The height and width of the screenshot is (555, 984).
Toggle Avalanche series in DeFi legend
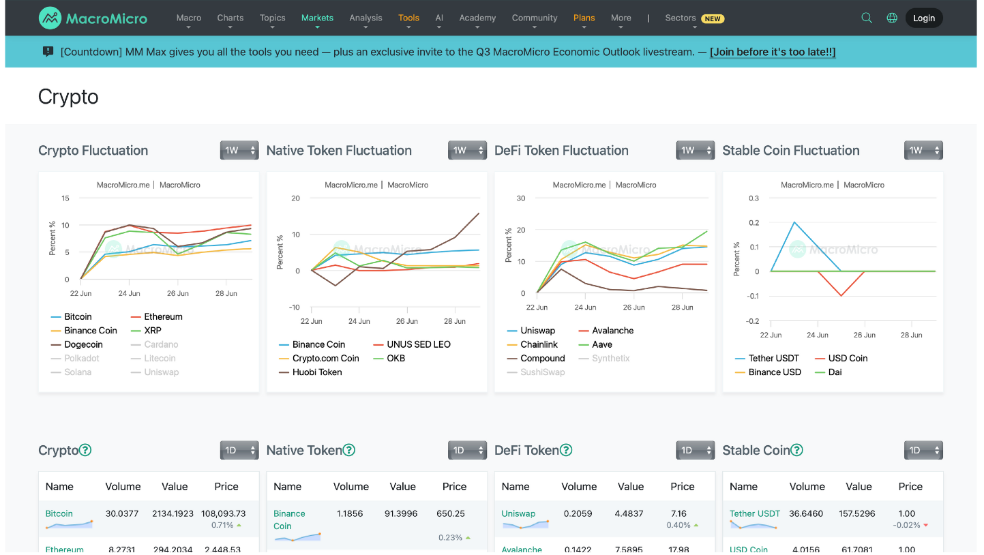point(606,331)
